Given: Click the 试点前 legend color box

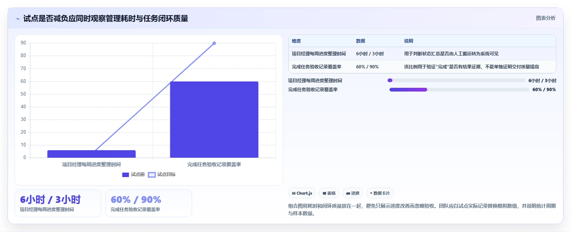Looking at the screenshot, I should coord(125,175).
